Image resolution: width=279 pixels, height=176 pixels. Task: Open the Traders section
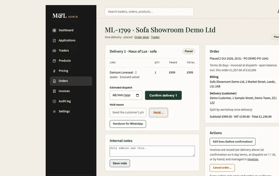[71, 51]
